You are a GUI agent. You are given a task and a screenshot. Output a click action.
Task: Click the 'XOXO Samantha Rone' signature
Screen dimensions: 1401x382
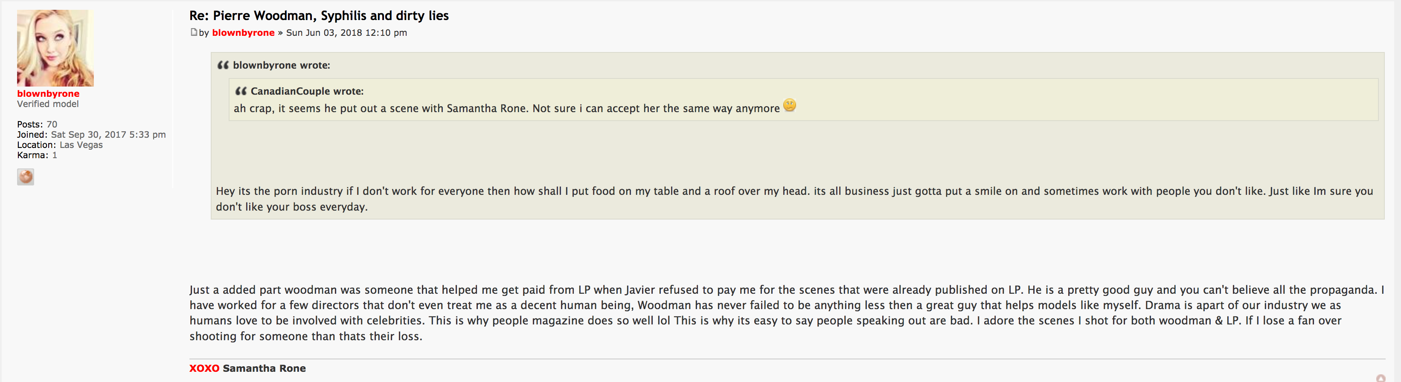tap(247, 368)
